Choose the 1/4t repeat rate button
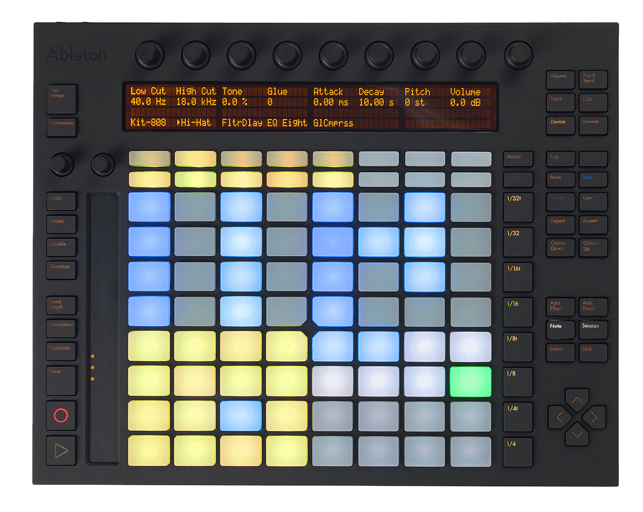Viewport: 643px width, 512px height. 518,418
